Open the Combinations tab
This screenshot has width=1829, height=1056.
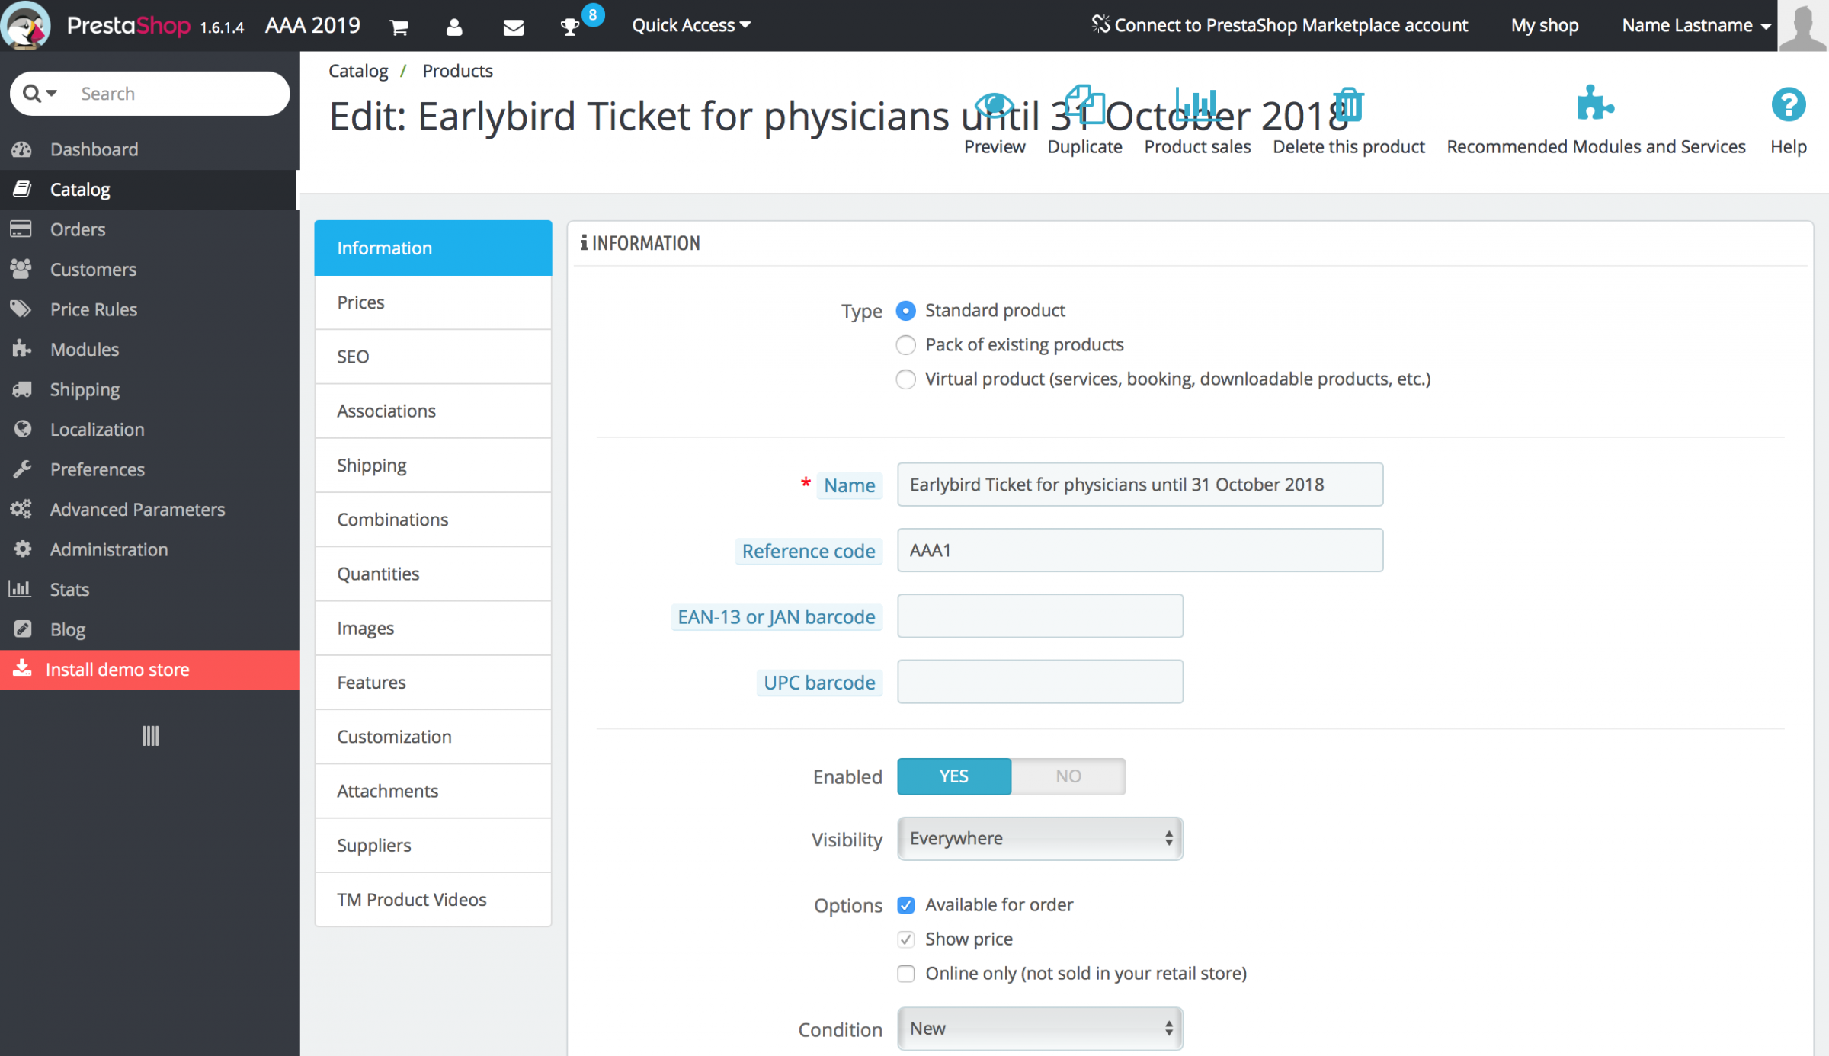433,520
